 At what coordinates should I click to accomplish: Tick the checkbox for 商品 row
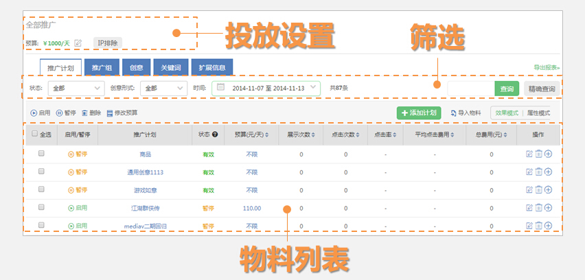pyautogui.click(x=41, y=154)
